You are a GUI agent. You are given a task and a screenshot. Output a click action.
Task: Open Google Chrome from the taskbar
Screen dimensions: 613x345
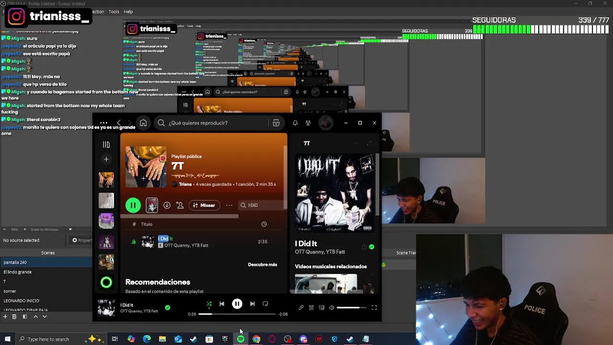pos(256,339)
